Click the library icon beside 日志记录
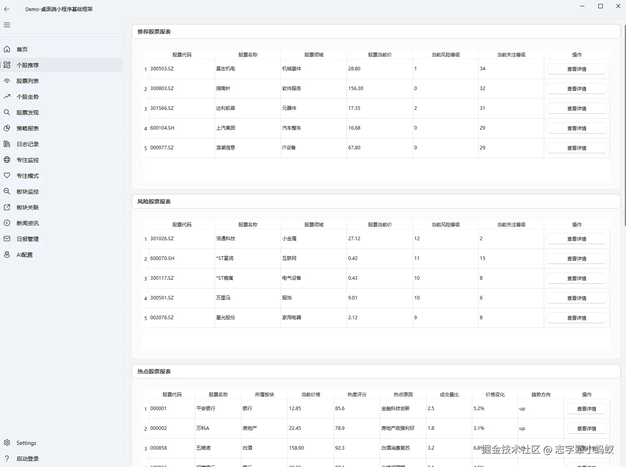This screenshot has height=467, width=626. (x=7, y=144)
